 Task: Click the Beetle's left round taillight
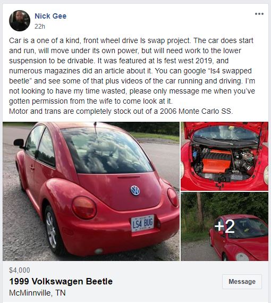84,208
